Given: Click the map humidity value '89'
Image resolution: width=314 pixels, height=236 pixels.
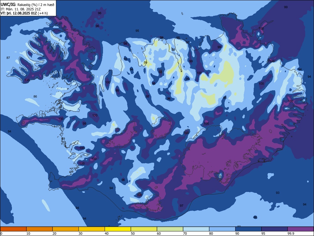Looking at the screenshot, I should 173,50.
